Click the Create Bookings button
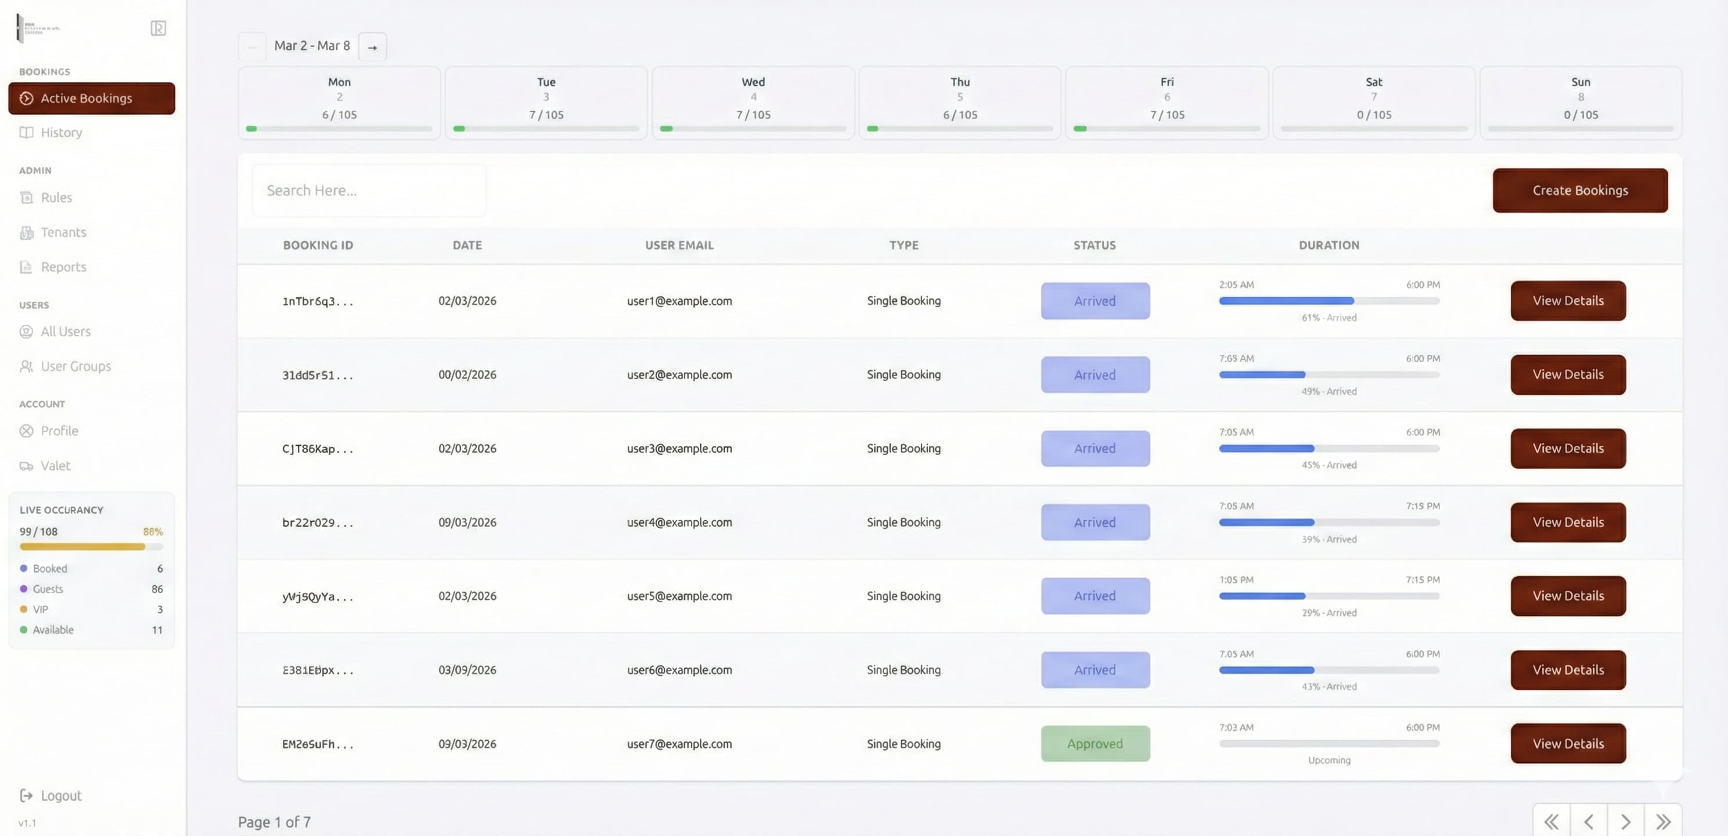This screenshot has height=836, width=1728. [x=1580, y=190]
